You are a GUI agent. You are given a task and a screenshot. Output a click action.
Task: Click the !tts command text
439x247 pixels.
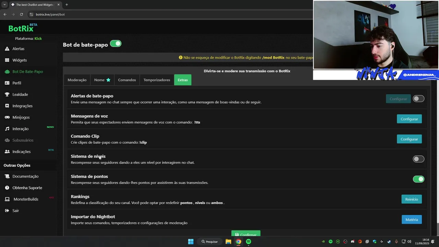197,122
